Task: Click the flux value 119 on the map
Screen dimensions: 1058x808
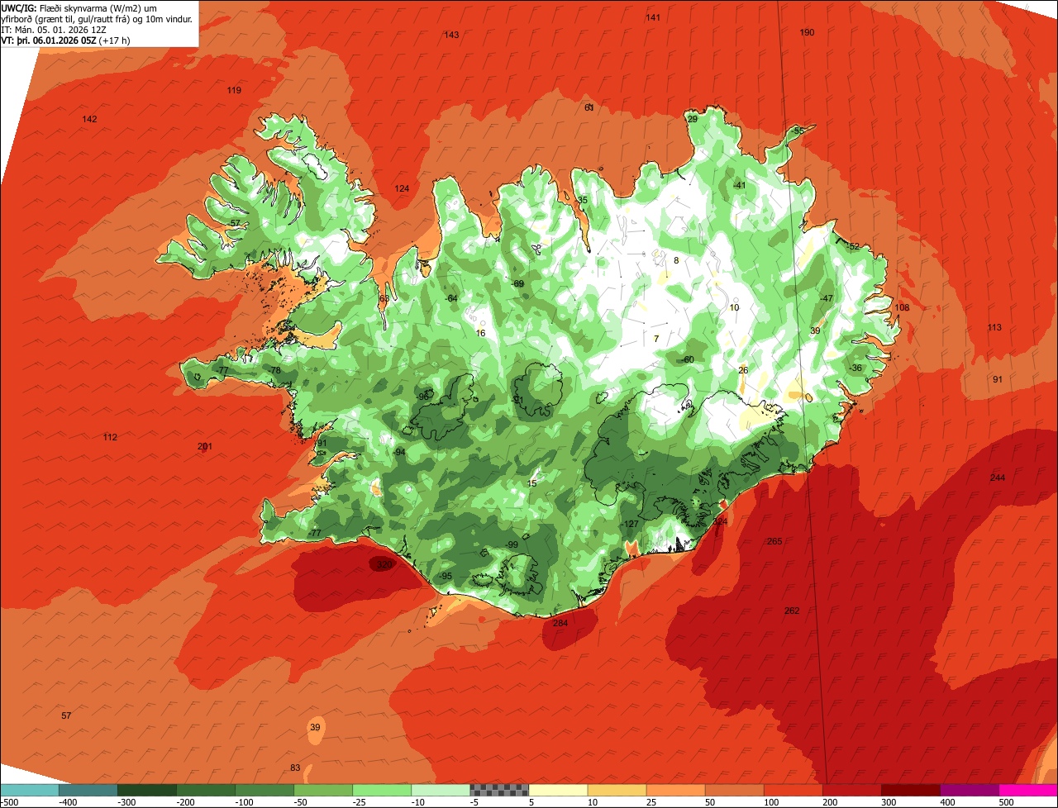Action: click(234, 90)
